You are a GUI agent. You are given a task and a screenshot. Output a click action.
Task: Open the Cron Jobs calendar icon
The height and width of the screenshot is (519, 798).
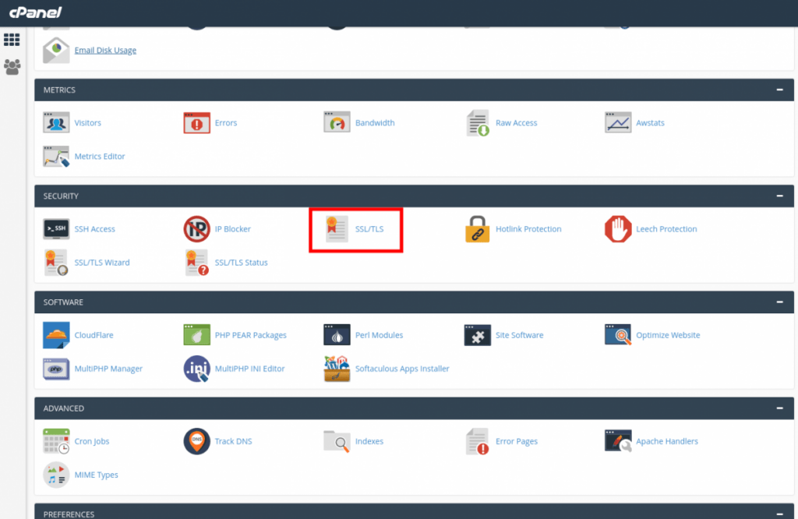click(x=56, y=441)
